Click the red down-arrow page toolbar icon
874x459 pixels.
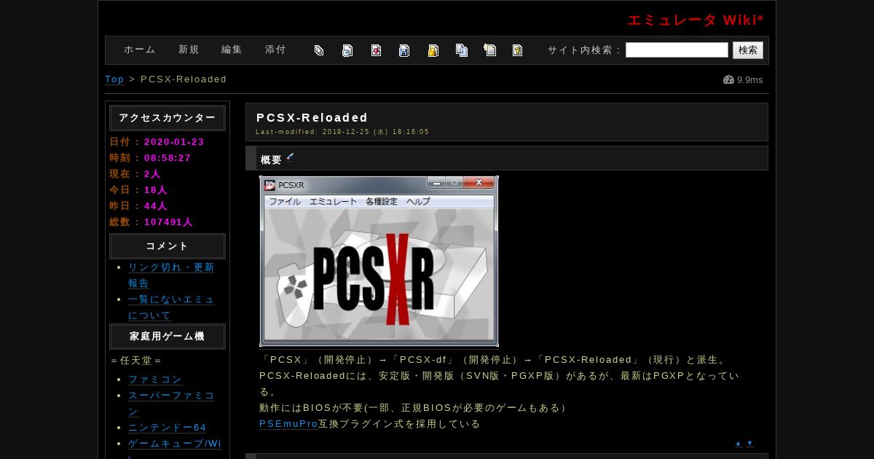tap(376, 50)
